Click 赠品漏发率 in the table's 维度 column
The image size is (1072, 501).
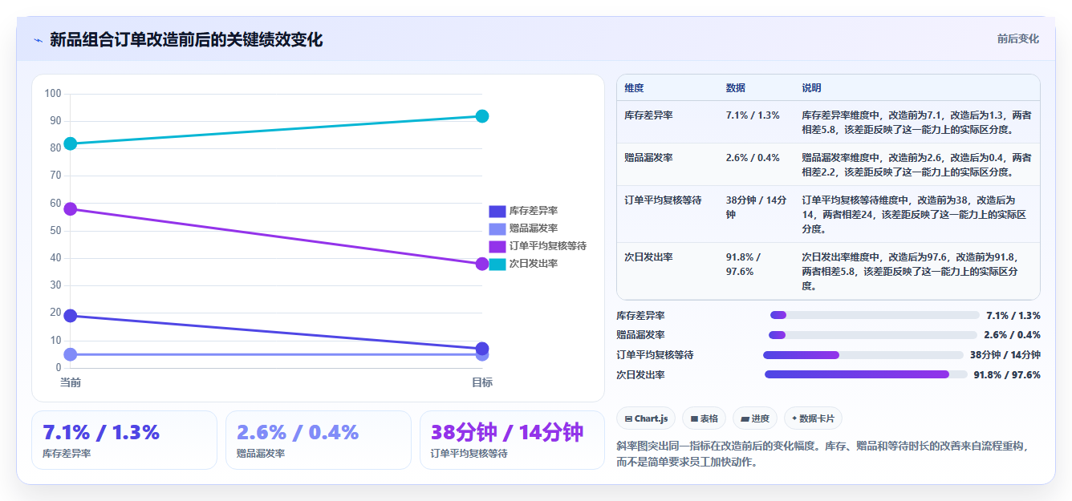pos(648,158)
